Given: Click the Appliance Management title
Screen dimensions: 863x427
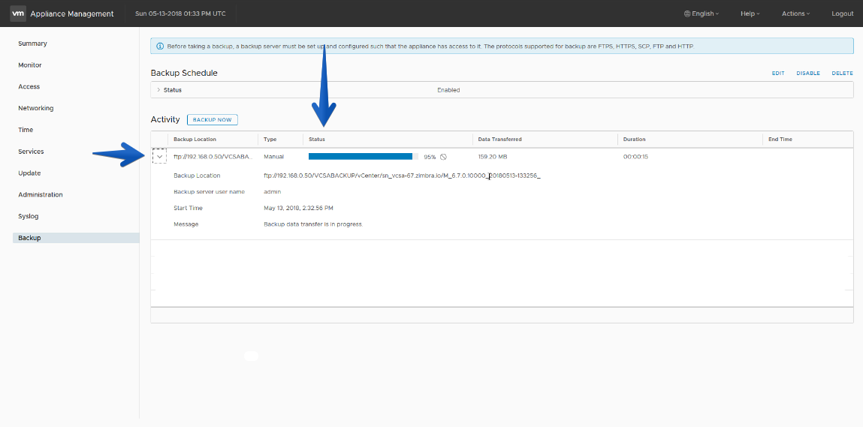Looking at the screenshot, I should pyautogui.click(x=72, y=14).
